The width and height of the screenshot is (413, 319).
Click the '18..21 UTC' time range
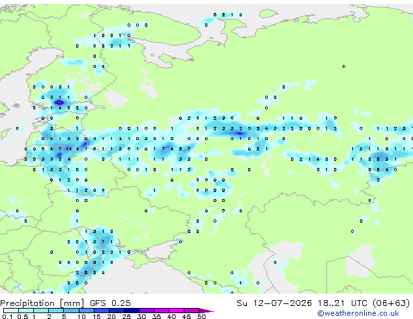[x=342, y=303]
